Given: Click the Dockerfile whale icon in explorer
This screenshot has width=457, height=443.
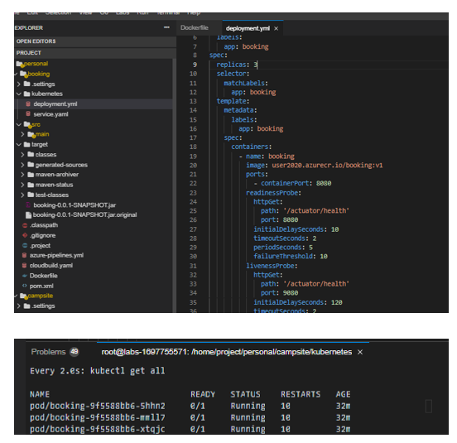Looking at the screenshot, I should [25, 276].
